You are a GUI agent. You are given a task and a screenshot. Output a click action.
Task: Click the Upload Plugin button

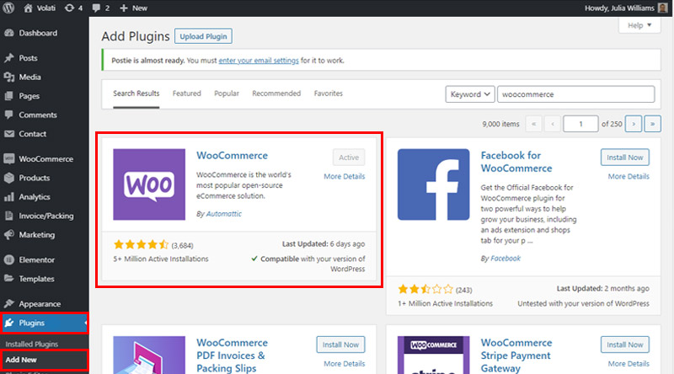point(203,36)
